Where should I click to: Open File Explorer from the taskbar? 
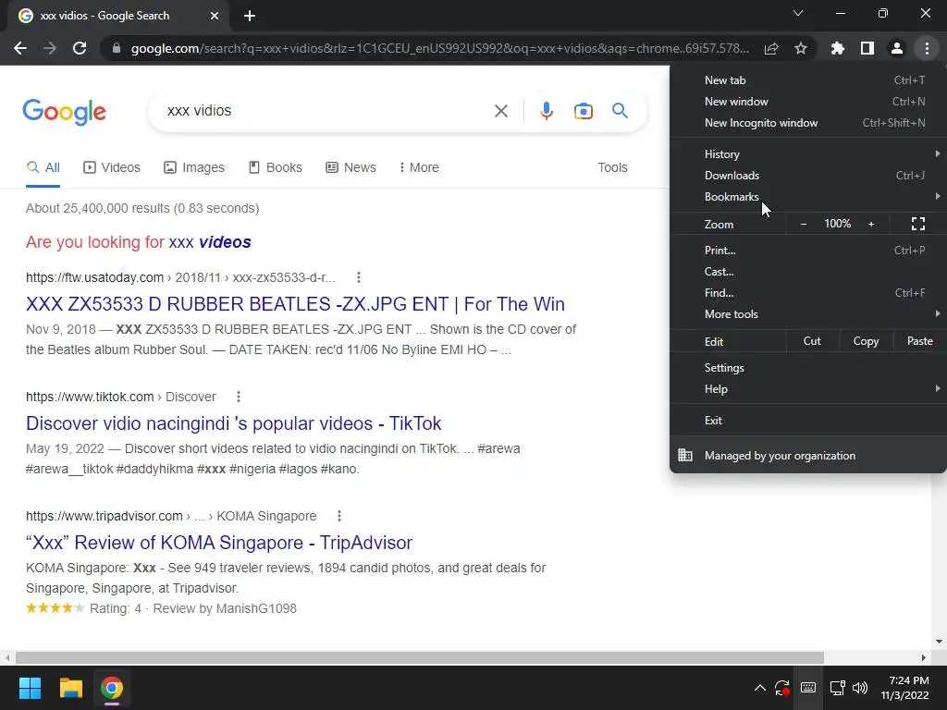click(70, 688)
